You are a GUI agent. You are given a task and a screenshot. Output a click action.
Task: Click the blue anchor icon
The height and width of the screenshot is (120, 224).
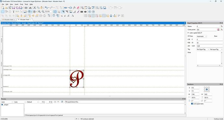pos(111,16)
